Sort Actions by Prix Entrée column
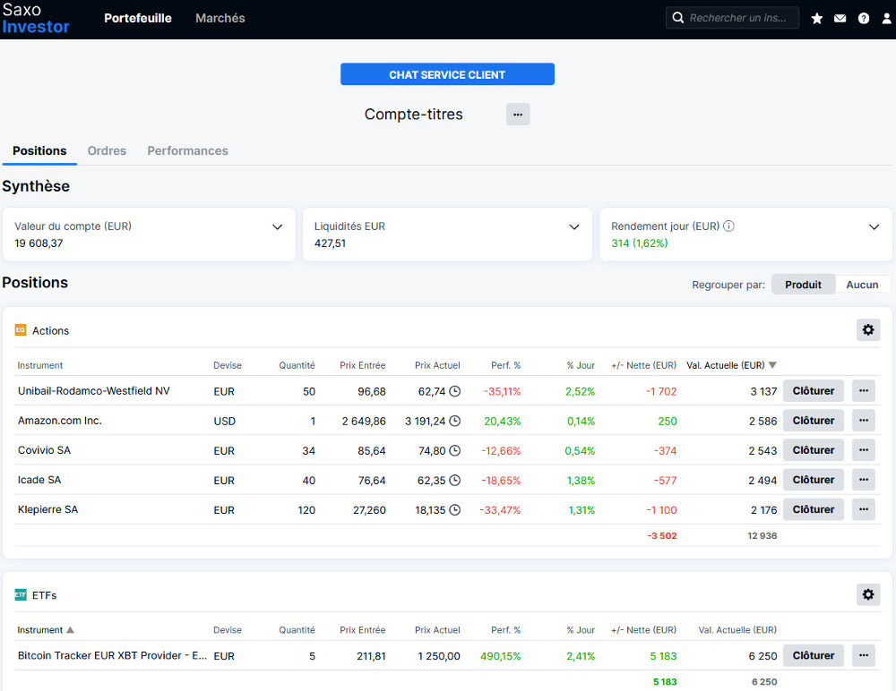This screenshot has height=691, width=896. click(x=362, y=365)
